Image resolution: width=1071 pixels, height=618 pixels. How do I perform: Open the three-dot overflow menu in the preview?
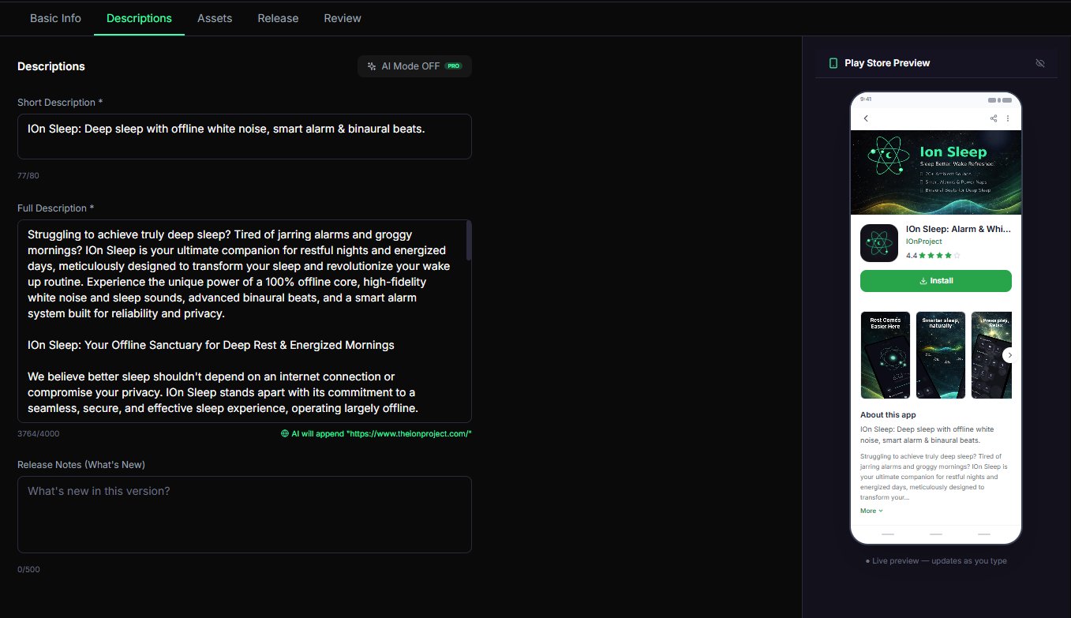point(1008,118)
